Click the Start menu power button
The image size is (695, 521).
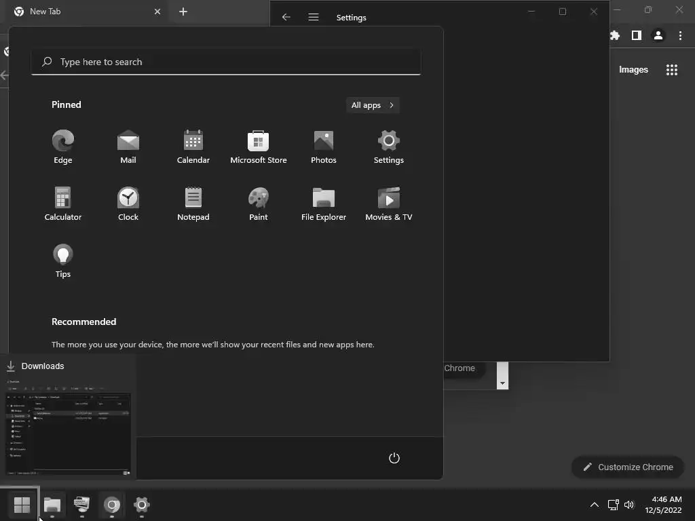pos(394,458)
